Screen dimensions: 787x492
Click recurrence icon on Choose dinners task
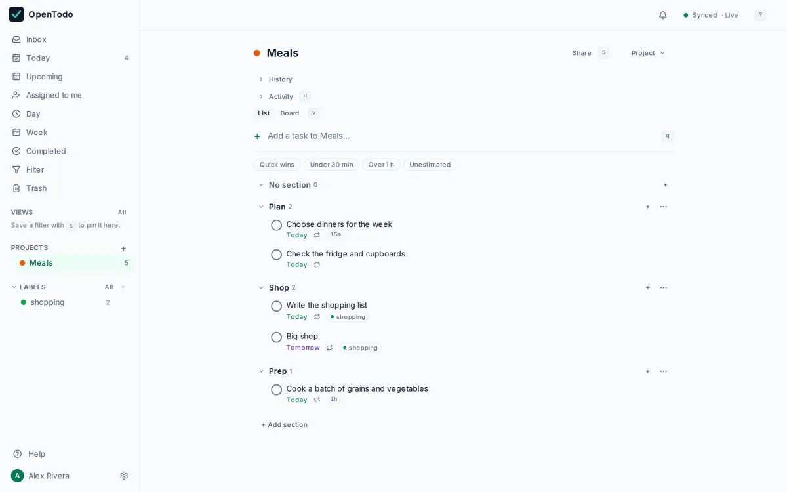point(317,235)
